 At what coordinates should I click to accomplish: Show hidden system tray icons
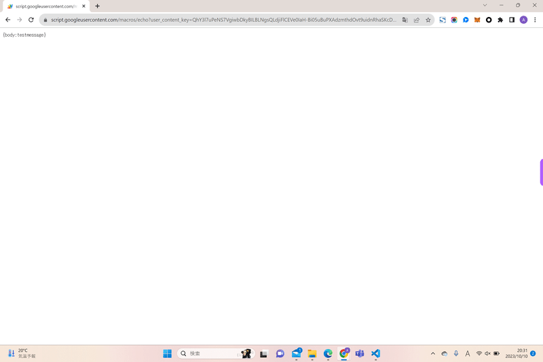(433, 353)
